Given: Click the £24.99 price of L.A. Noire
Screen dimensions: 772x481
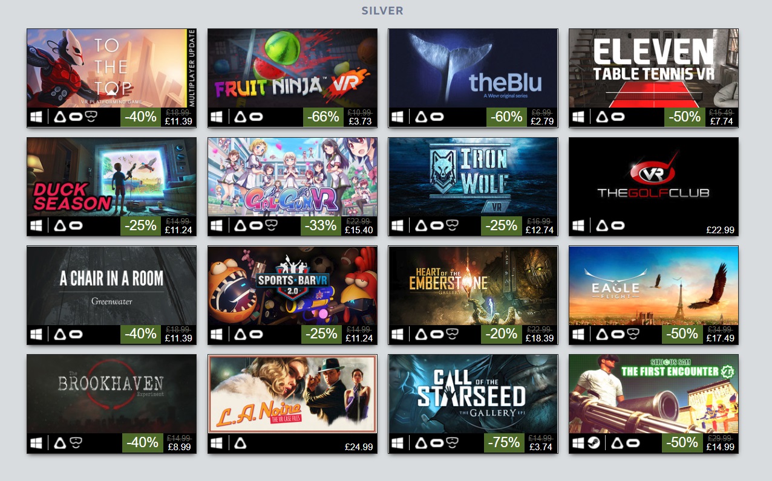Looking at the screenshot, I should (359, 447).
